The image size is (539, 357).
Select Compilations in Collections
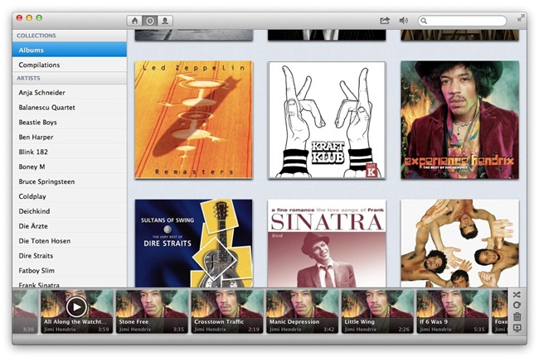point(70,65)
